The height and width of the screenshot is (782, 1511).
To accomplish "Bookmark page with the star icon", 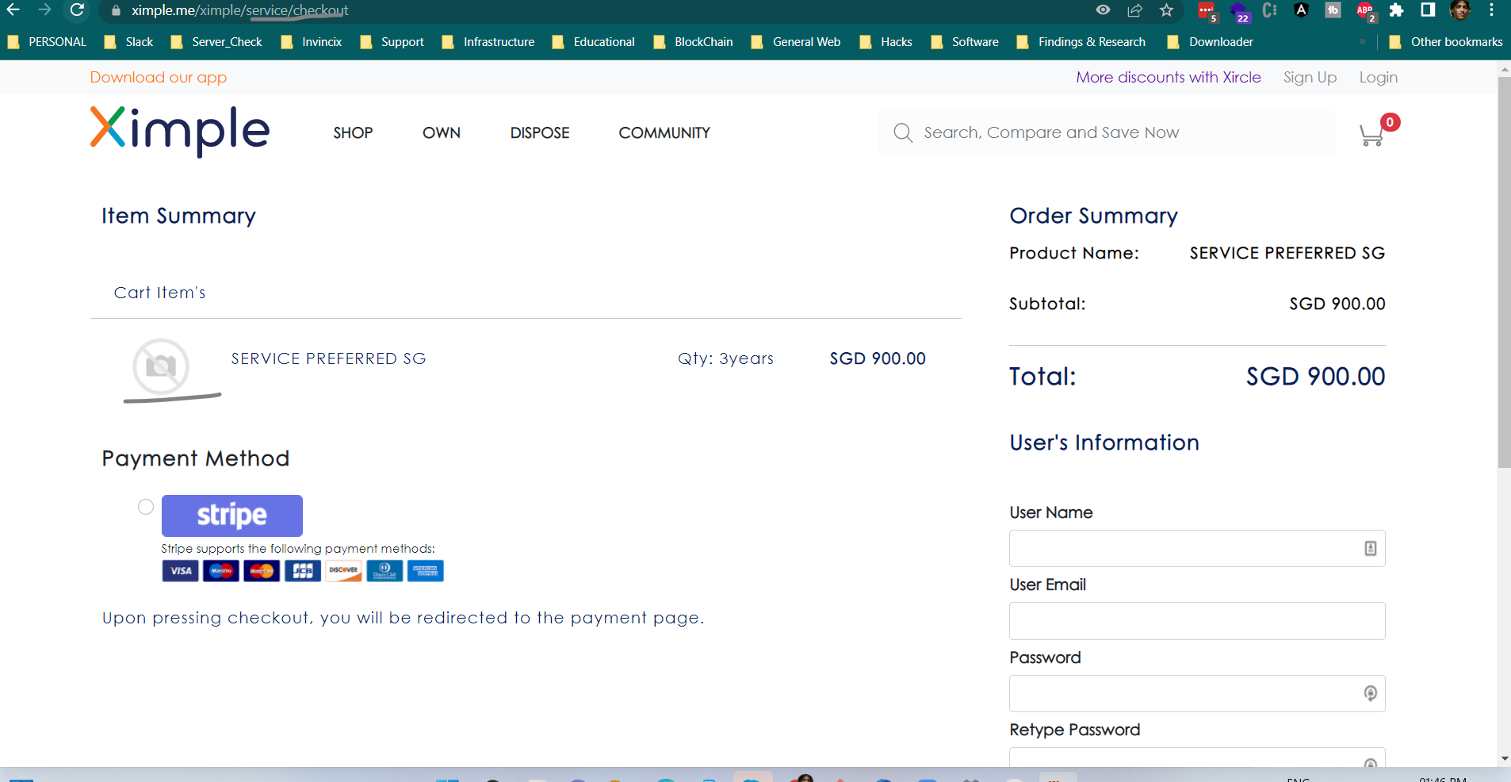I will (x=1166, y=10).
